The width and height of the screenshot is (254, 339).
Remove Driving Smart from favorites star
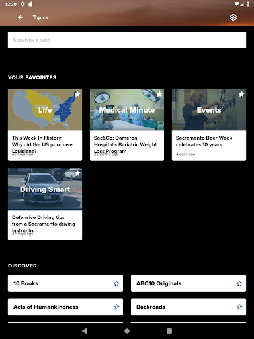point(77,173)
